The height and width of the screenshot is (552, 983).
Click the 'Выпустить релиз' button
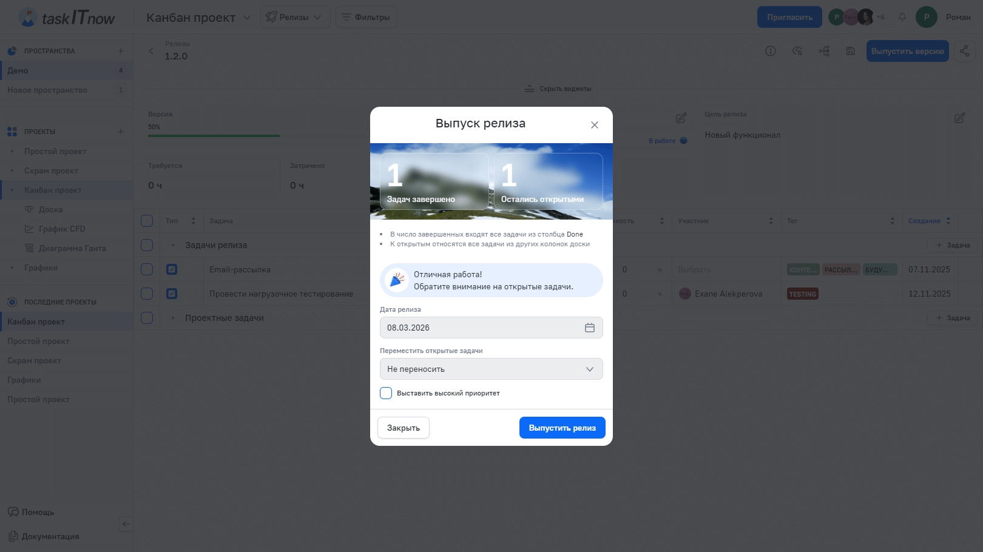(562, 428)
